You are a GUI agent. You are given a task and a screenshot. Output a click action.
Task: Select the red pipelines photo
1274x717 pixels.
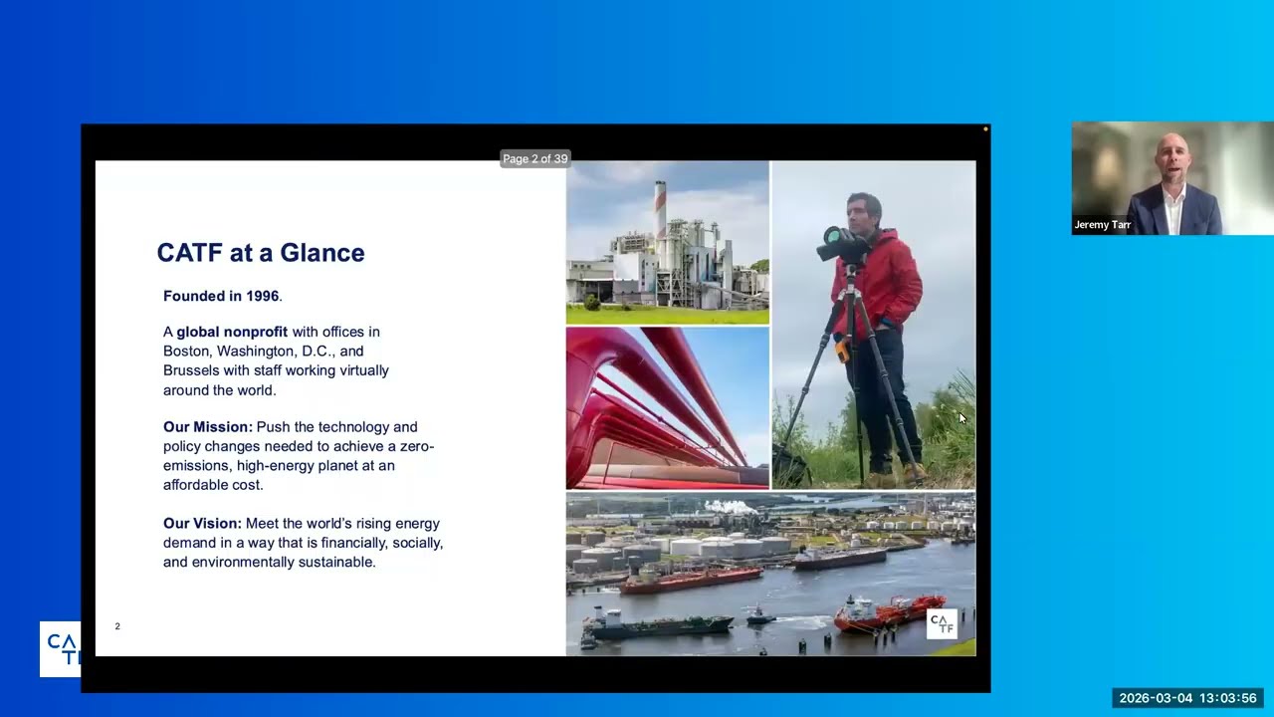667,408
